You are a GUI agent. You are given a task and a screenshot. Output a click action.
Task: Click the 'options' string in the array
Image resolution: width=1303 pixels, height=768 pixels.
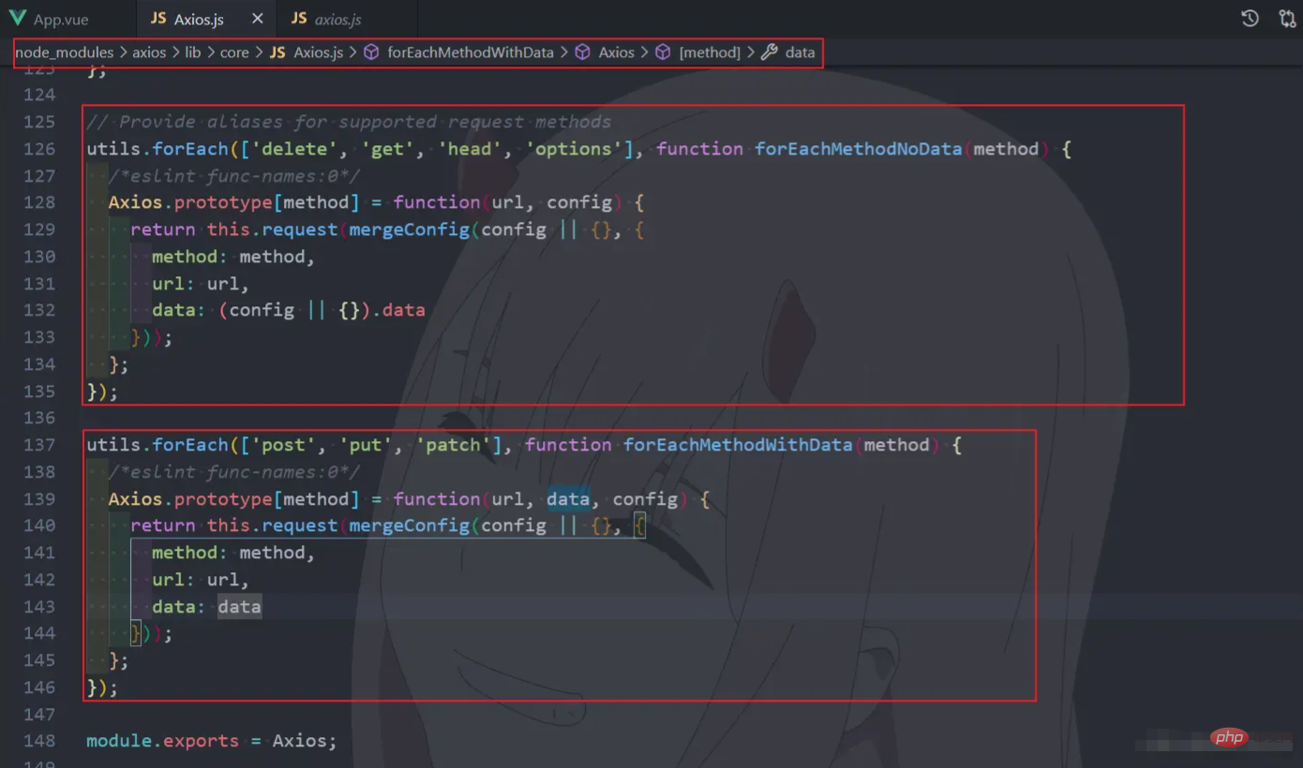tap(575, 149)
